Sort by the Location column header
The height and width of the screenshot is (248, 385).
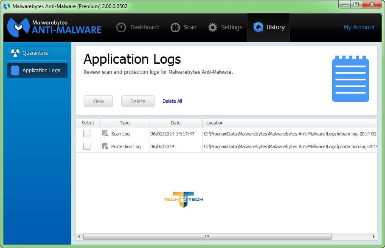pyautogui.click(x=290, y=123)
